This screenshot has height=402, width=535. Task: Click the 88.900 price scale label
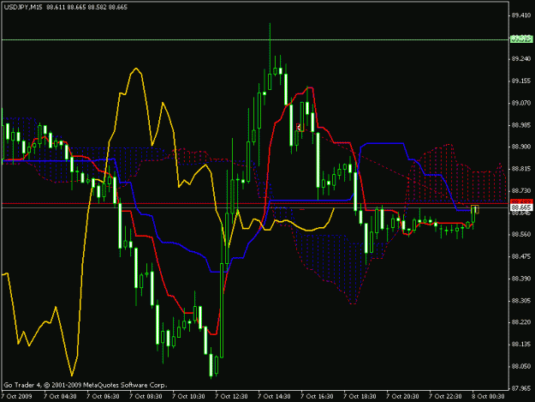click(521, 147)
